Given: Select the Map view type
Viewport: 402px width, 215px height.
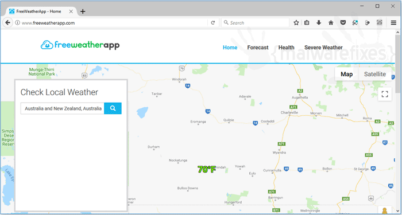Looking at the screenshot, I should 347,74.
